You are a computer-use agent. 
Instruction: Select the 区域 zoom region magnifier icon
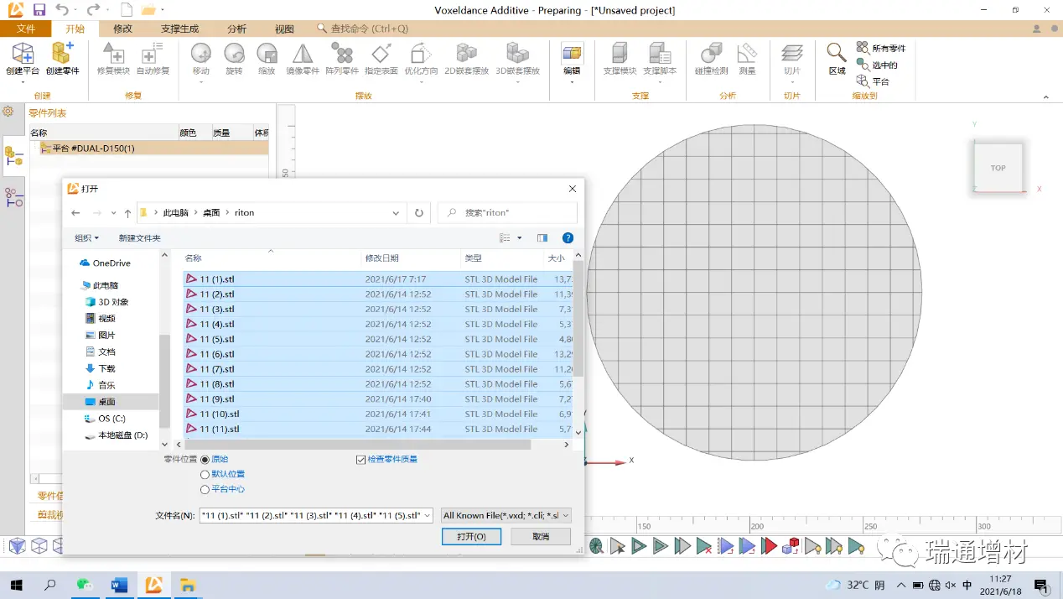pos(837,55)
